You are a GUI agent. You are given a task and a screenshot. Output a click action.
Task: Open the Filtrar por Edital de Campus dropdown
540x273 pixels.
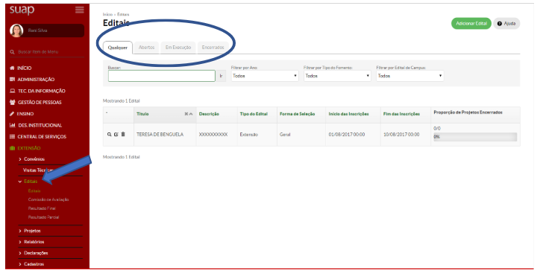coord(409,76)
